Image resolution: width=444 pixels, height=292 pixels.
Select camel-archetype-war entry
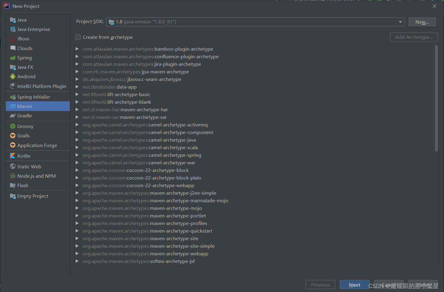click(139, 163)
